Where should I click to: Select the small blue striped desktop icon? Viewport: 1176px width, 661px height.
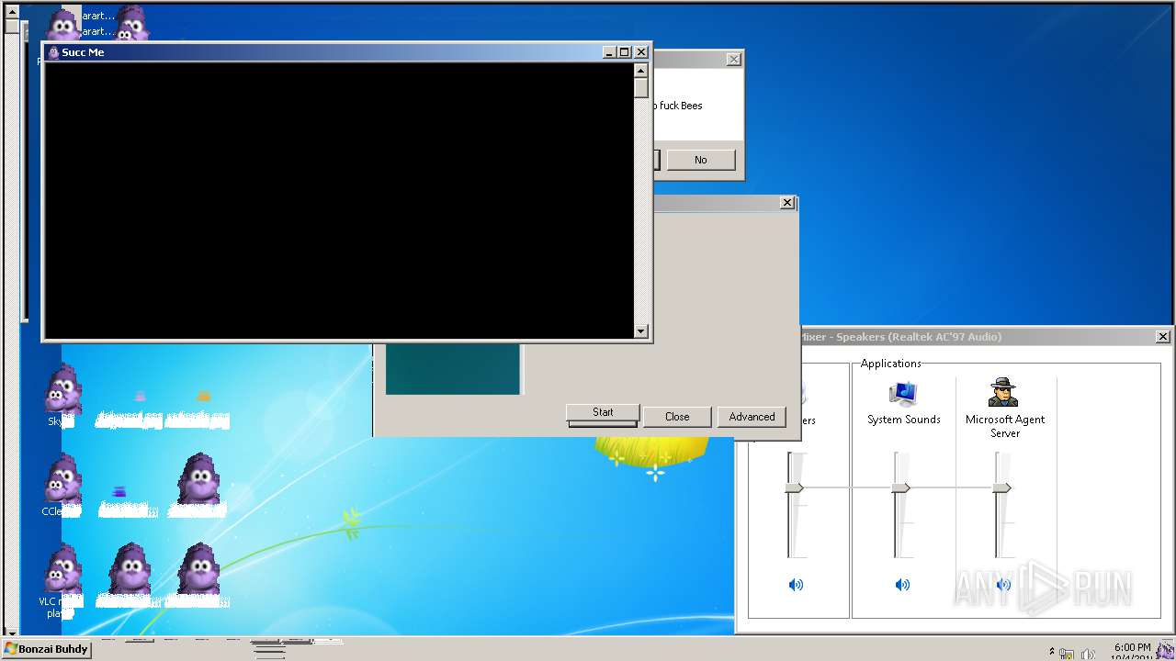(x=119, y=492)
